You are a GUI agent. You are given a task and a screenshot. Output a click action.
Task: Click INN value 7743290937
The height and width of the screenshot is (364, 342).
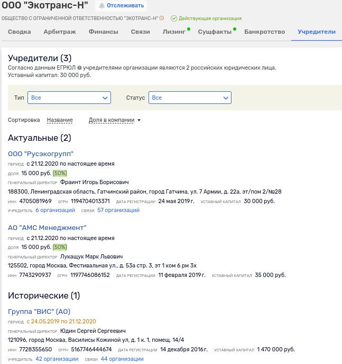35,275
